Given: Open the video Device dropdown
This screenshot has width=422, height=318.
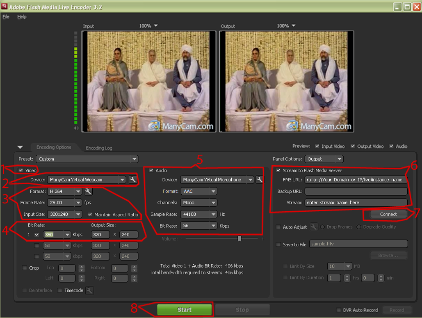Looking at the screenshot, I should coord(87,180).
